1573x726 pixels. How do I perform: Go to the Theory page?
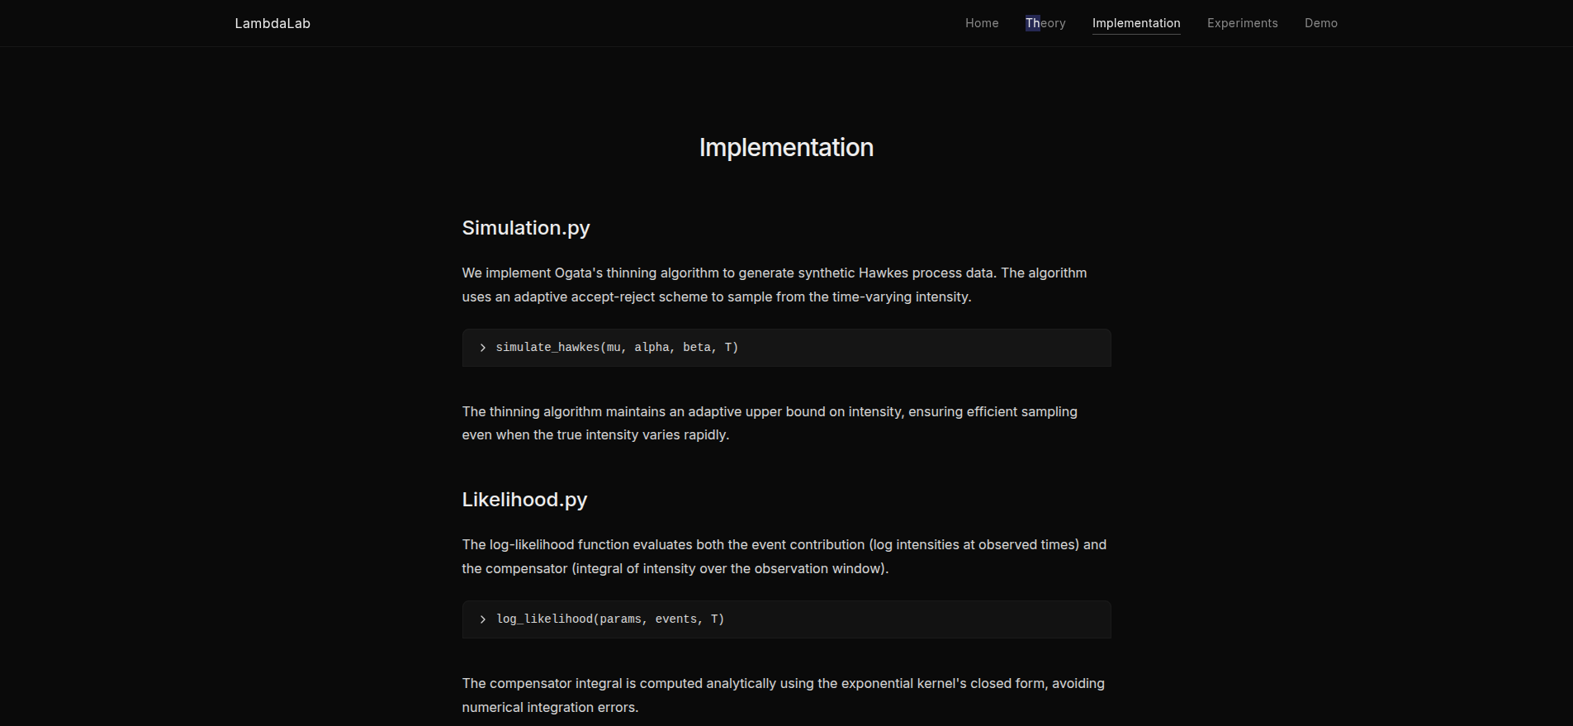[x=1045, y=23]
